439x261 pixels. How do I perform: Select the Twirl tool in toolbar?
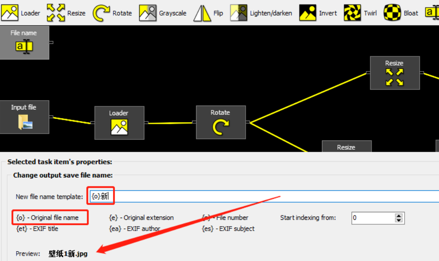click(x=360, y=13)
